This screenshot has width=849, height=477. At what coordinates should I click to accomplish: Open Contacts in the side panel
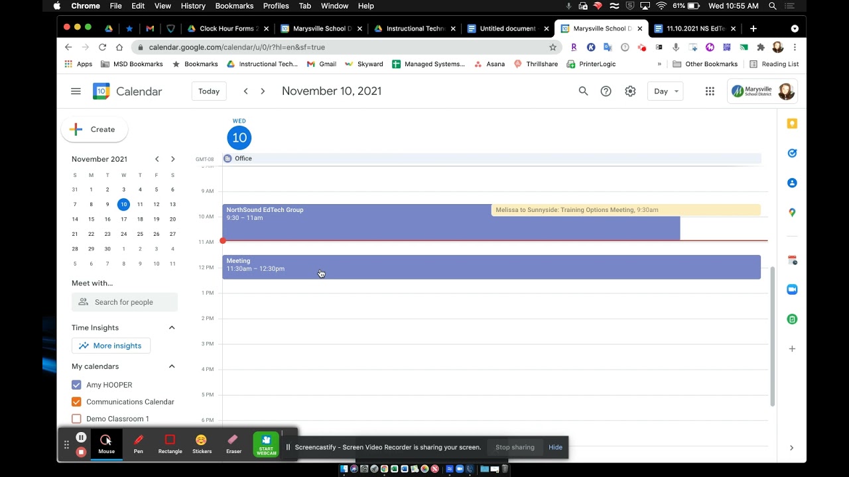point(792,183)
